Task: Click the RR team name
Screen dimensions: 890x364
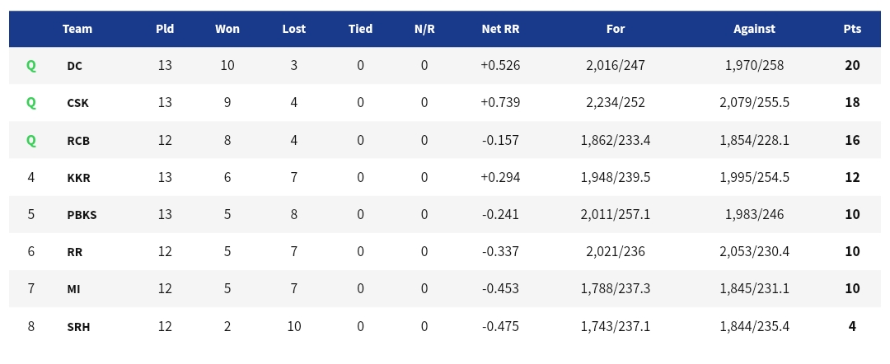Action: point(74,252)
